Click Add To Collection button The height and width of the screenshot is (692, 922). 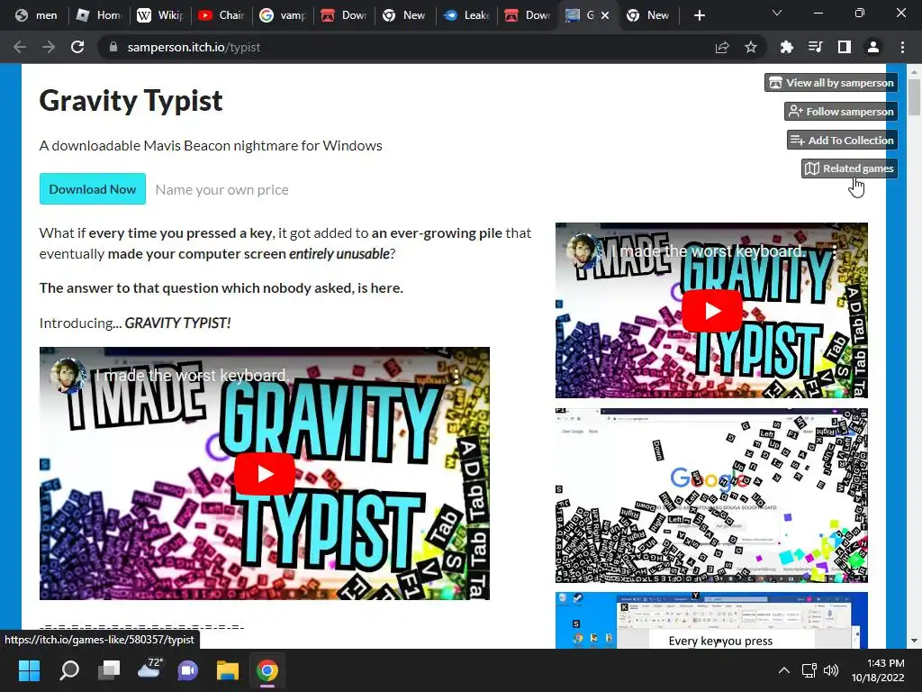pyautogui.click(x=843, y=140)
